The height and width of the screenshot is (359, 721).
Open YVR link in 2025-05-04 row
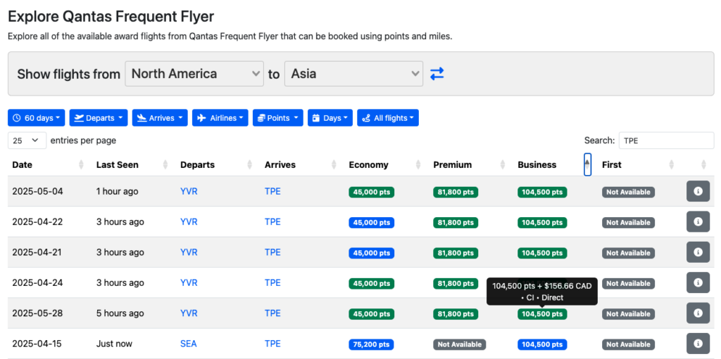point(189,191)
